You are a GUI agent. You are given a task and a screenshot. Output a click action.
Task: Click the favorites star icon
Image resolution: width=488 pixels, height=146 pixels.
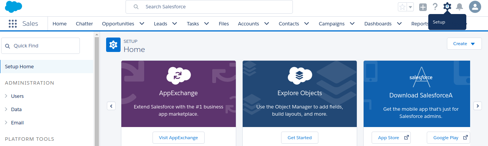click(402, 7)
